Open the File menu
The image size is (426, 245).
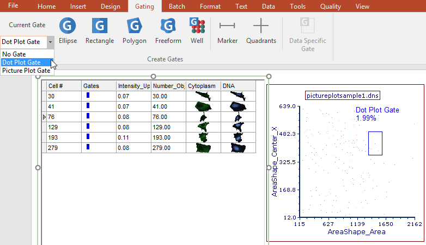point(13,6)
